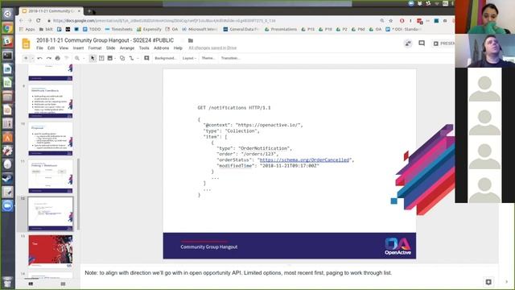Image resolution: width=515 pixels, height=290 pixels.
Task: Open the View menu
Action: [64, 48]
